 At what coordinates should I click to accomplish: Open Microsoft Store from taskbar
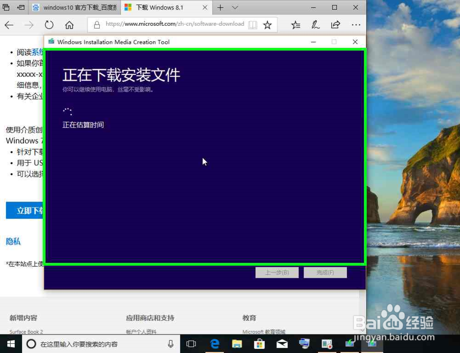259,344
